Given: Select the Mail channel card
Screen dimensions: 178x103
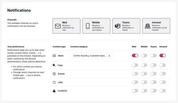Looking at the screenshot, I should [x=66, y=26].
